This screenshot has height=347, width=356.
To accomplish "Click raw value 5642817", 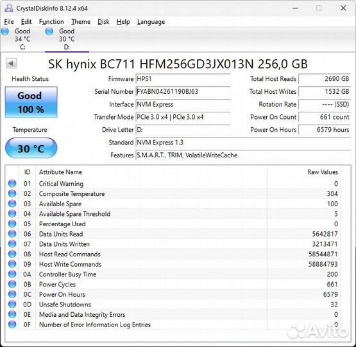I will [325, 234].
